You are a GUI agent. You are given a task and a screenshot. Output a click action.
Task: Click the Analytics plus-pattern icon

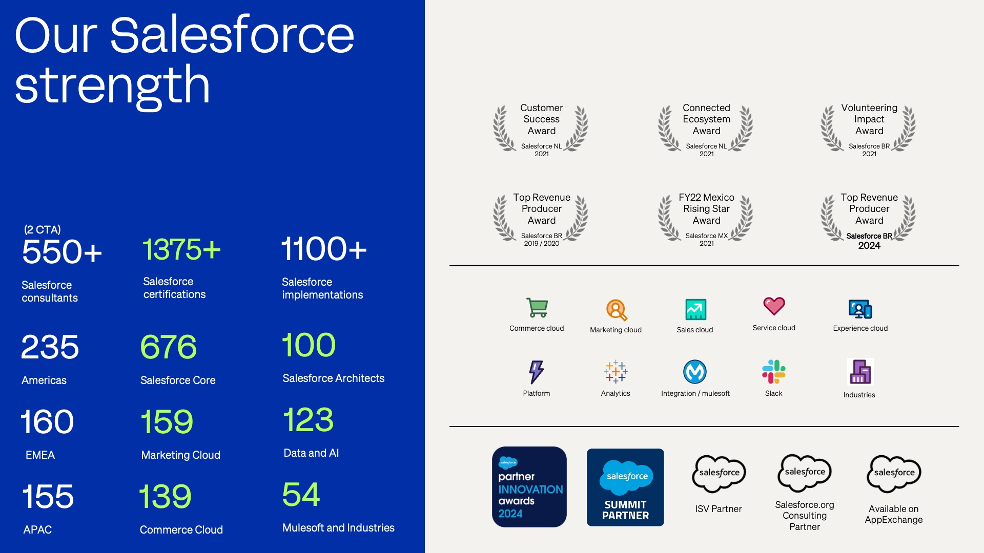616,372
